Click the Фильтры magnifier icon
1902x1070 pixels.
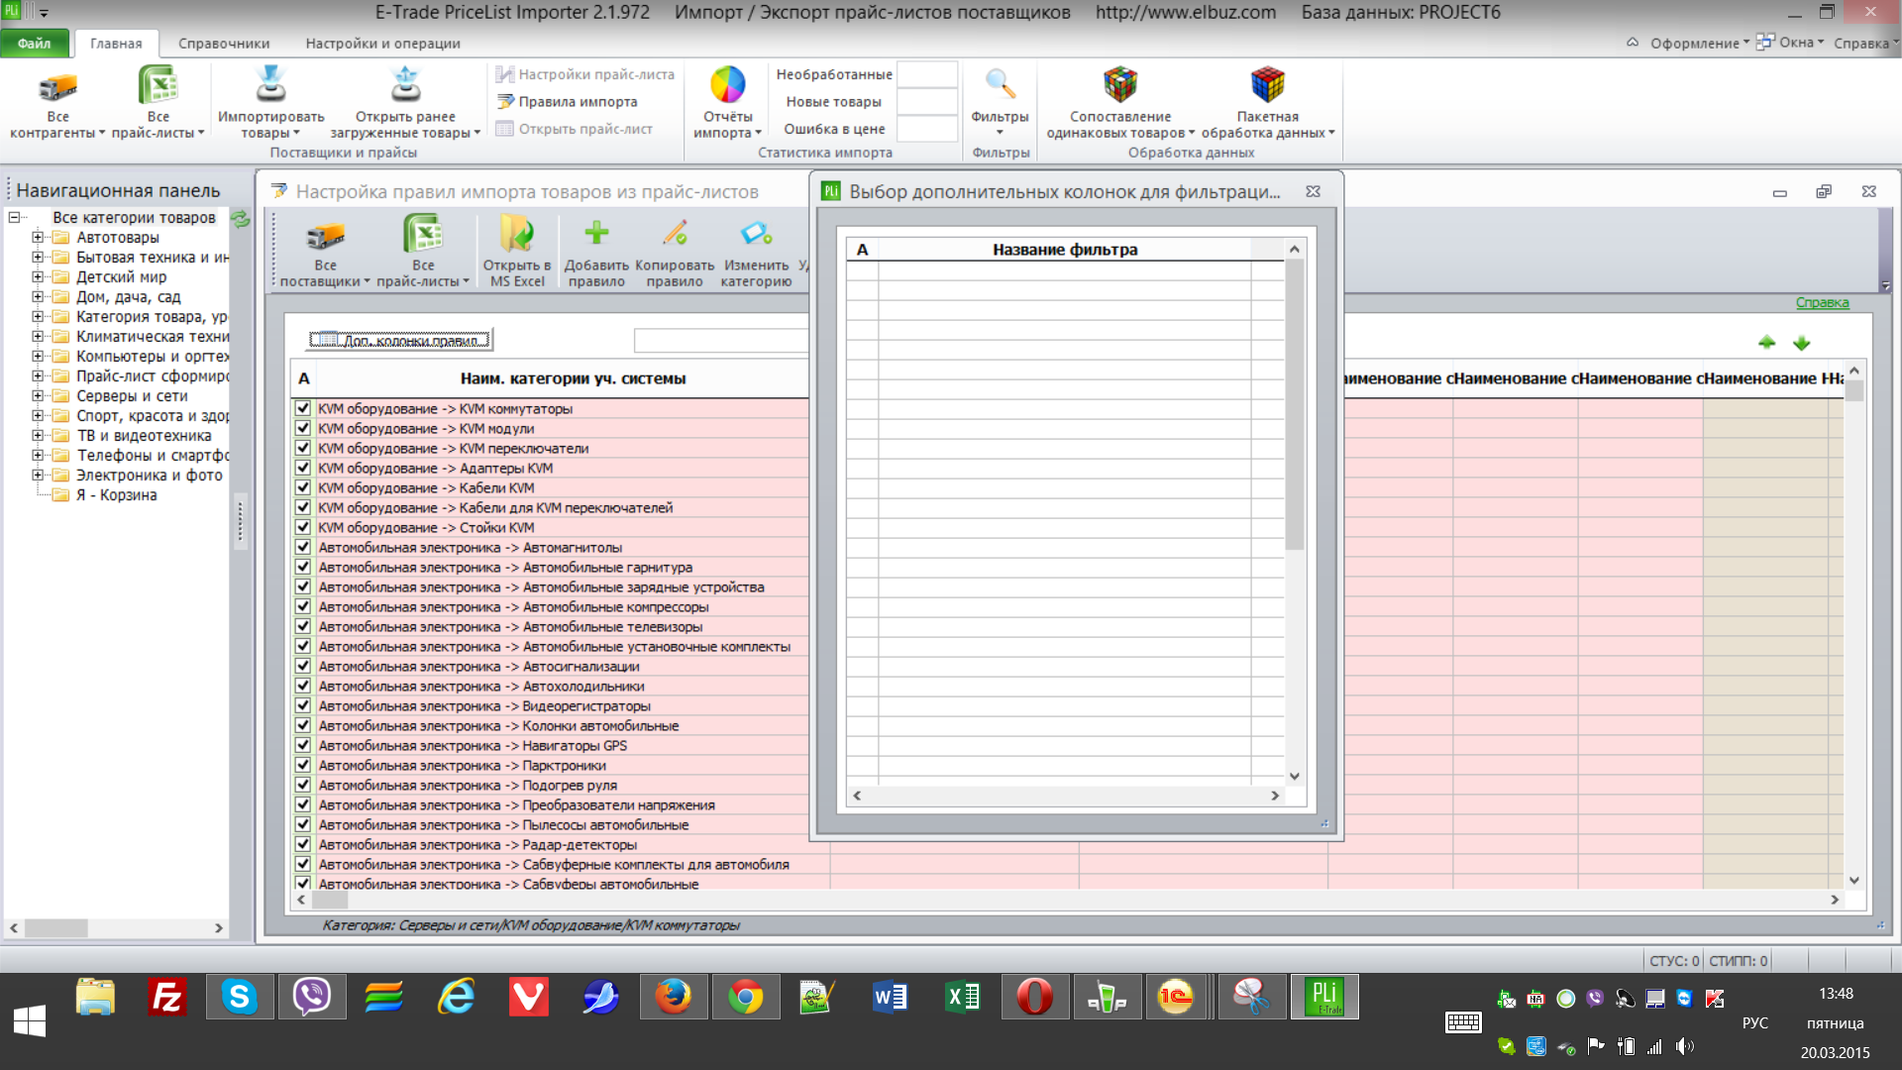tap(1000, 85)
